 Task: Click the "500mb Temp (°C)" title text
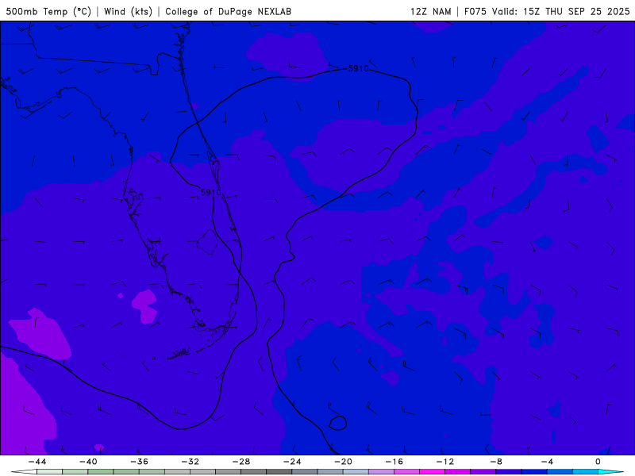pos(48,11)
